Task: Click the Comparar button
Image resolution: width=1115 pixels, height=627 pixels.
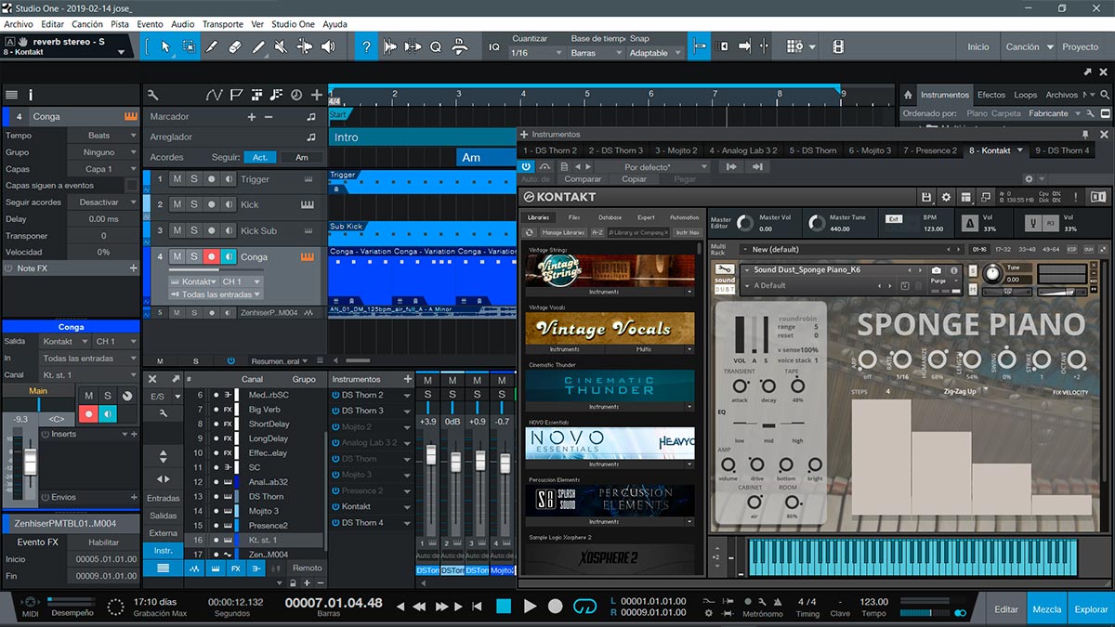Action: [583, 179]
